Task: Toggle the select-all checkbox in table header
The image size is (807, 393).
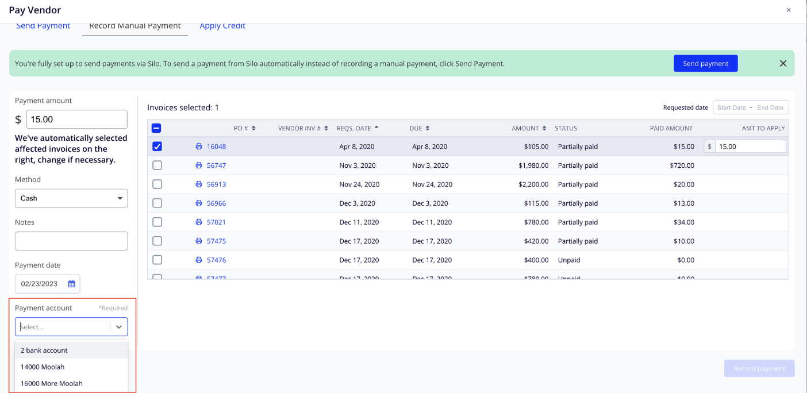Action: coord(156,128)
